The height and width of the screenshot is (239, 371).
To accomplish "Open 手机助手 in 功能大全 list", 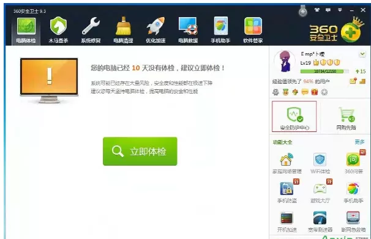I will (353, 192).
